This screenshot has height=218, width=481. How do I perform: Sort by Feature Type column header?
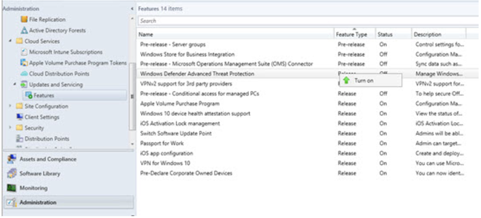(351, 35)
